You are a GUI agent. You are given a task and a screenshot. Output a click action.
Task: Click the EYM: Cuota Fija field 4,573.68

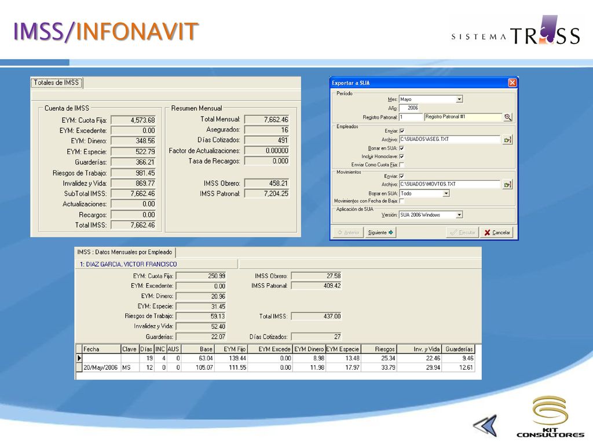[x=133, y=121]
